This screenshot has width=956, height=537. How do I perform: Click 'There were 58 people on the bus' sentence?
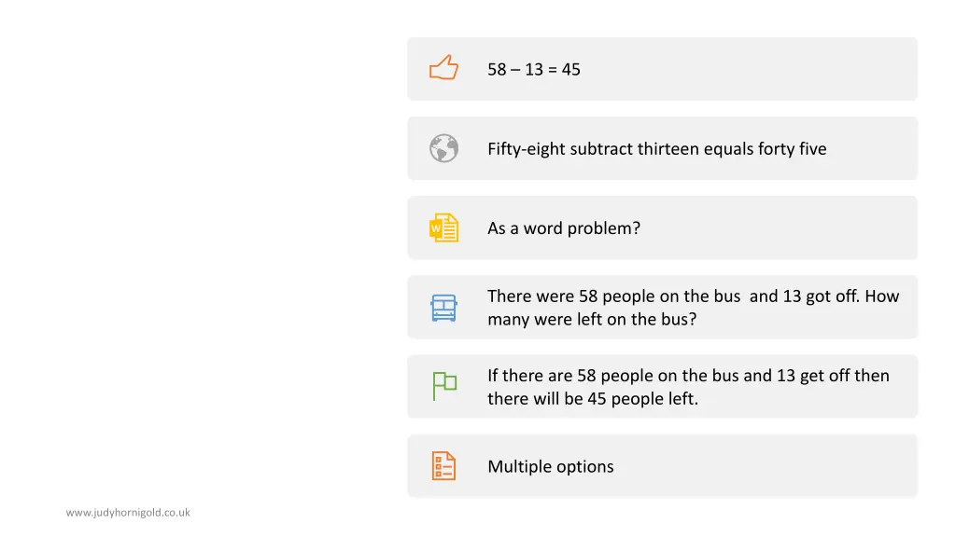pos(614,296)
